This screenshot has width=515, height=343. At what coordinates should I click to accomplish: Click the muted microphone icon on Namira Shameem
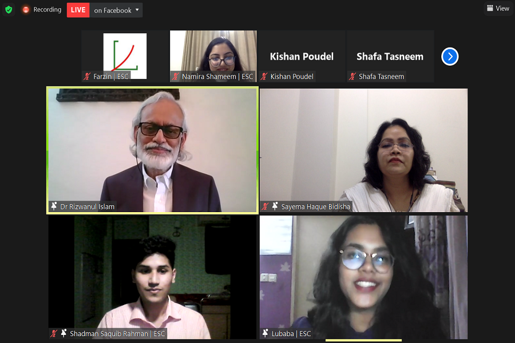pyautogui.click(x=176, y=77)
